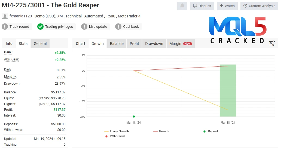Select the Balance chart tab
This screenshot has height=153, width=281.
point(117,44)
